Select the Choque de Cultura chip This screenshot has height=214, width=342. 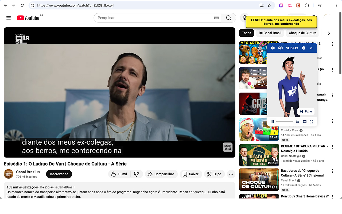click(x=302, y=33)
